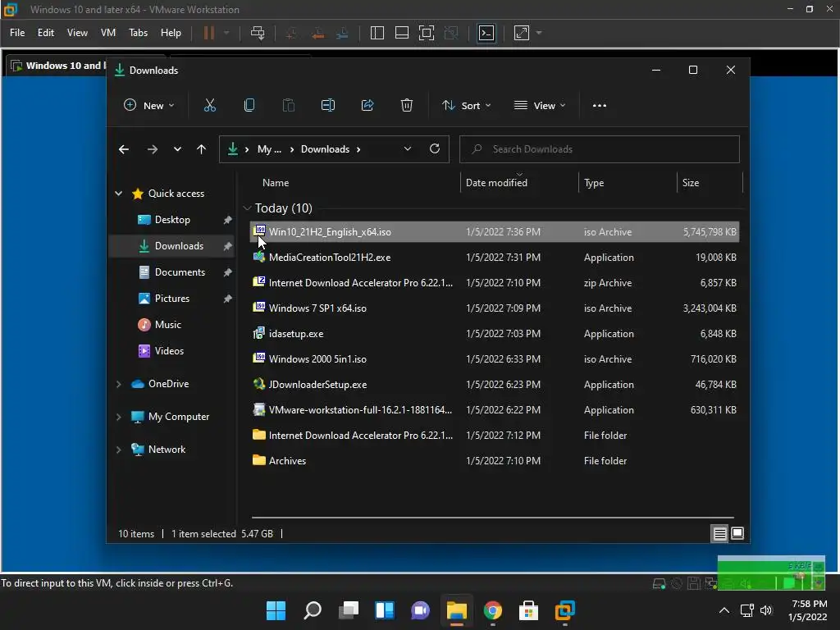Select Windows 7 SP1 x64.iso file
Screen dimensions: 840x630
click(495, 308)
